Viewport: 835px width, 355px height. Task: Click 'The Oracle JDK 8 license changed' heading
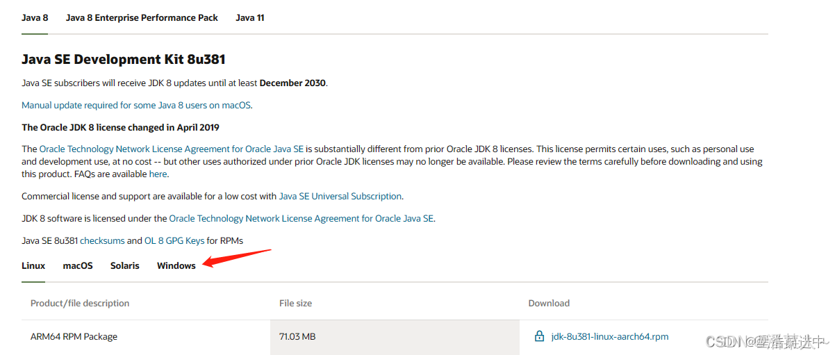tap(120, 127)
